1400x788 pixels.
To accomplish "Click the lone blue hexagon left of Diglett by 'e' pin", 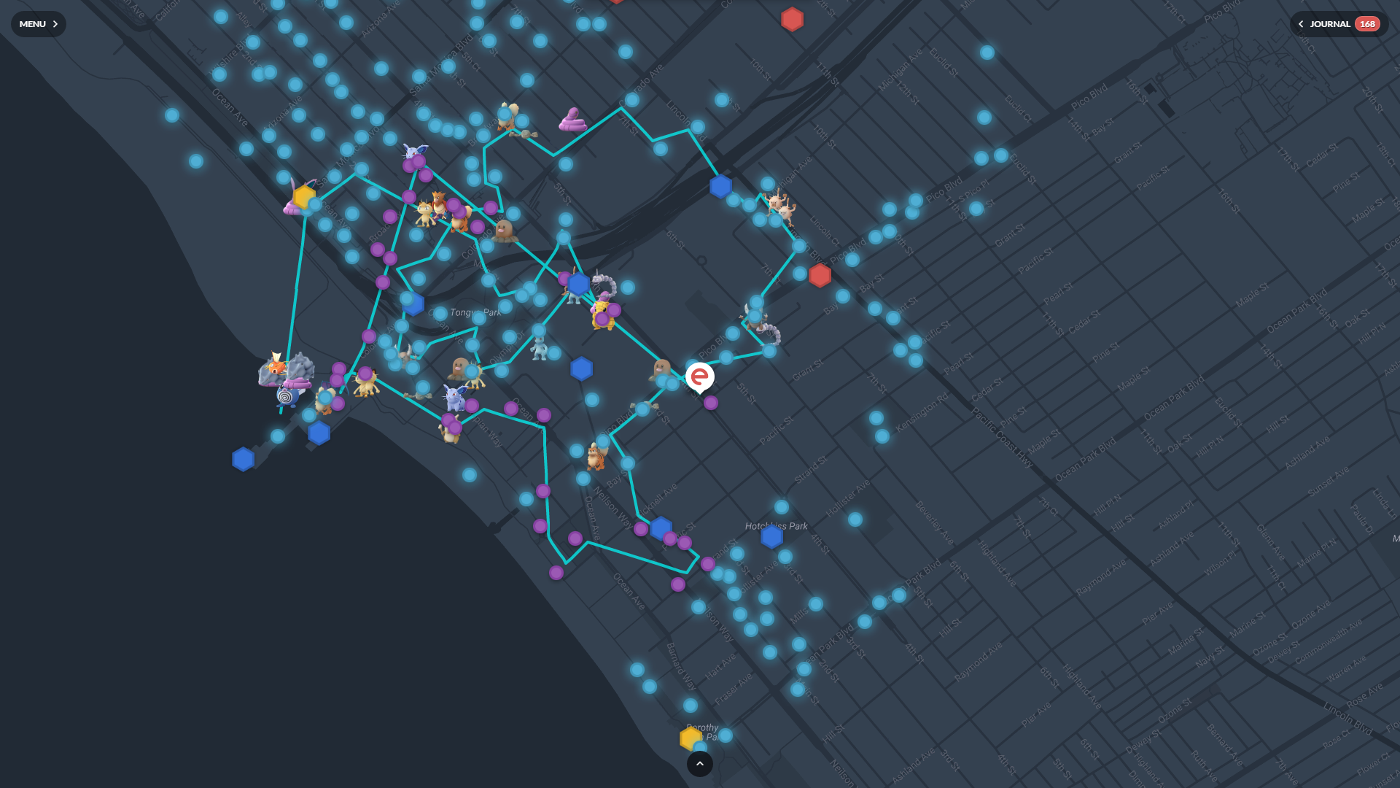I will [x=581, y=369].
